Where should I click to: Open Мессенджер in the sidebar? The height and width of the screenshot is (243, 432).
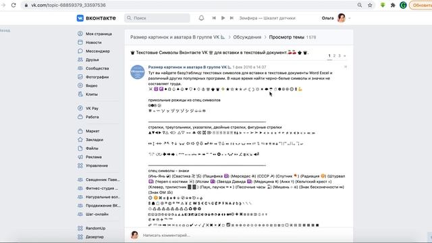pyautogui.click(x=97, y=51)
